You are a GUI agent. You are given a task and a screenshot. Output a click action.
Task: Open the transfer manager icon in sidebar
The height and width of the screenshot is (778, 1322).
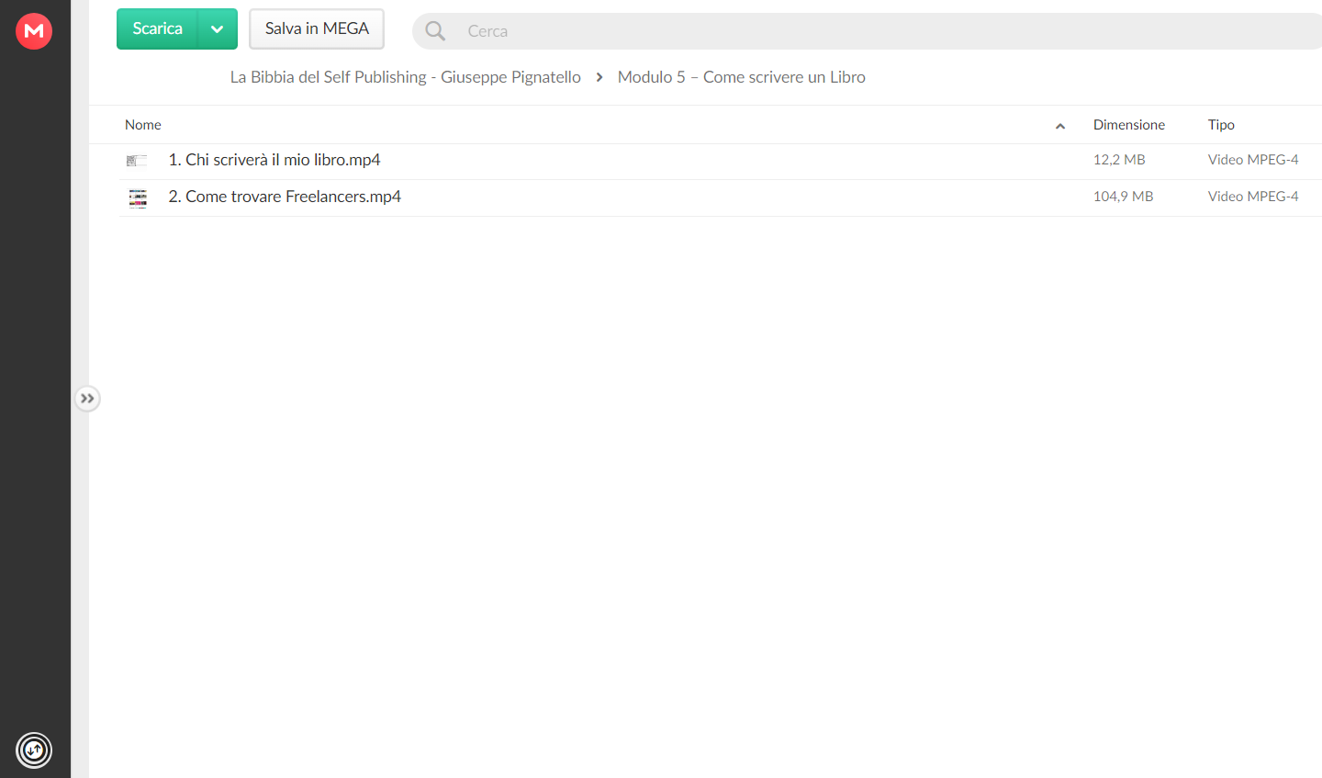[34, 750]
